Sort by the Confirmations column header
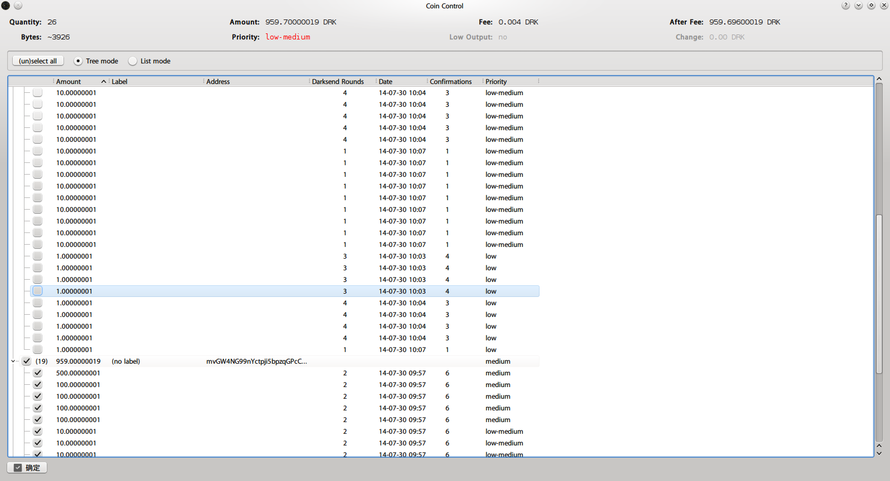Screen dimensions: 890x481 454,81
